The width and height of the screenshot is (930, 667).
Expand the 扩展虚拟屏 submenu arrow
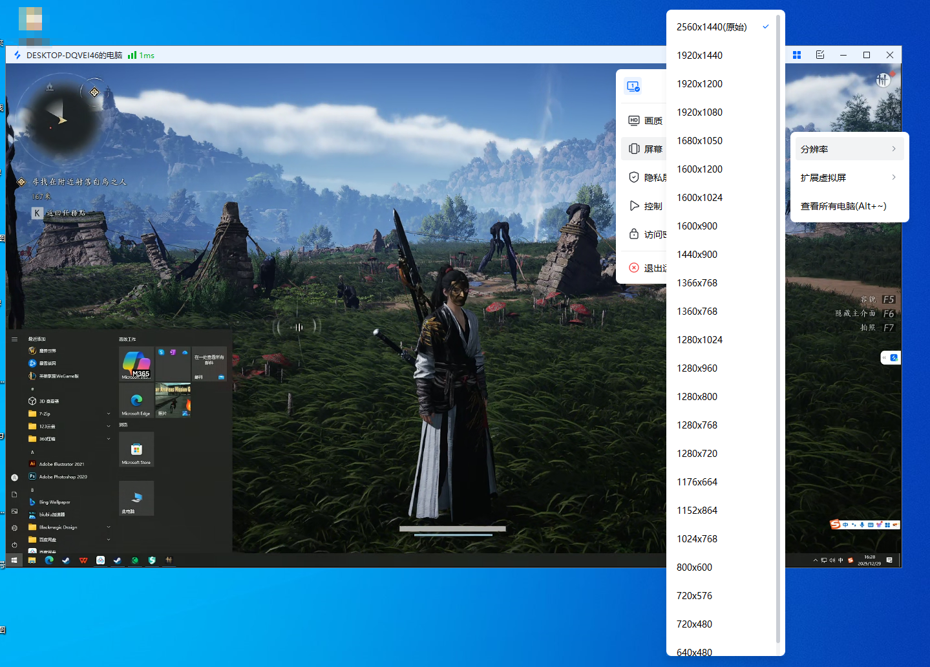[894, 178]
